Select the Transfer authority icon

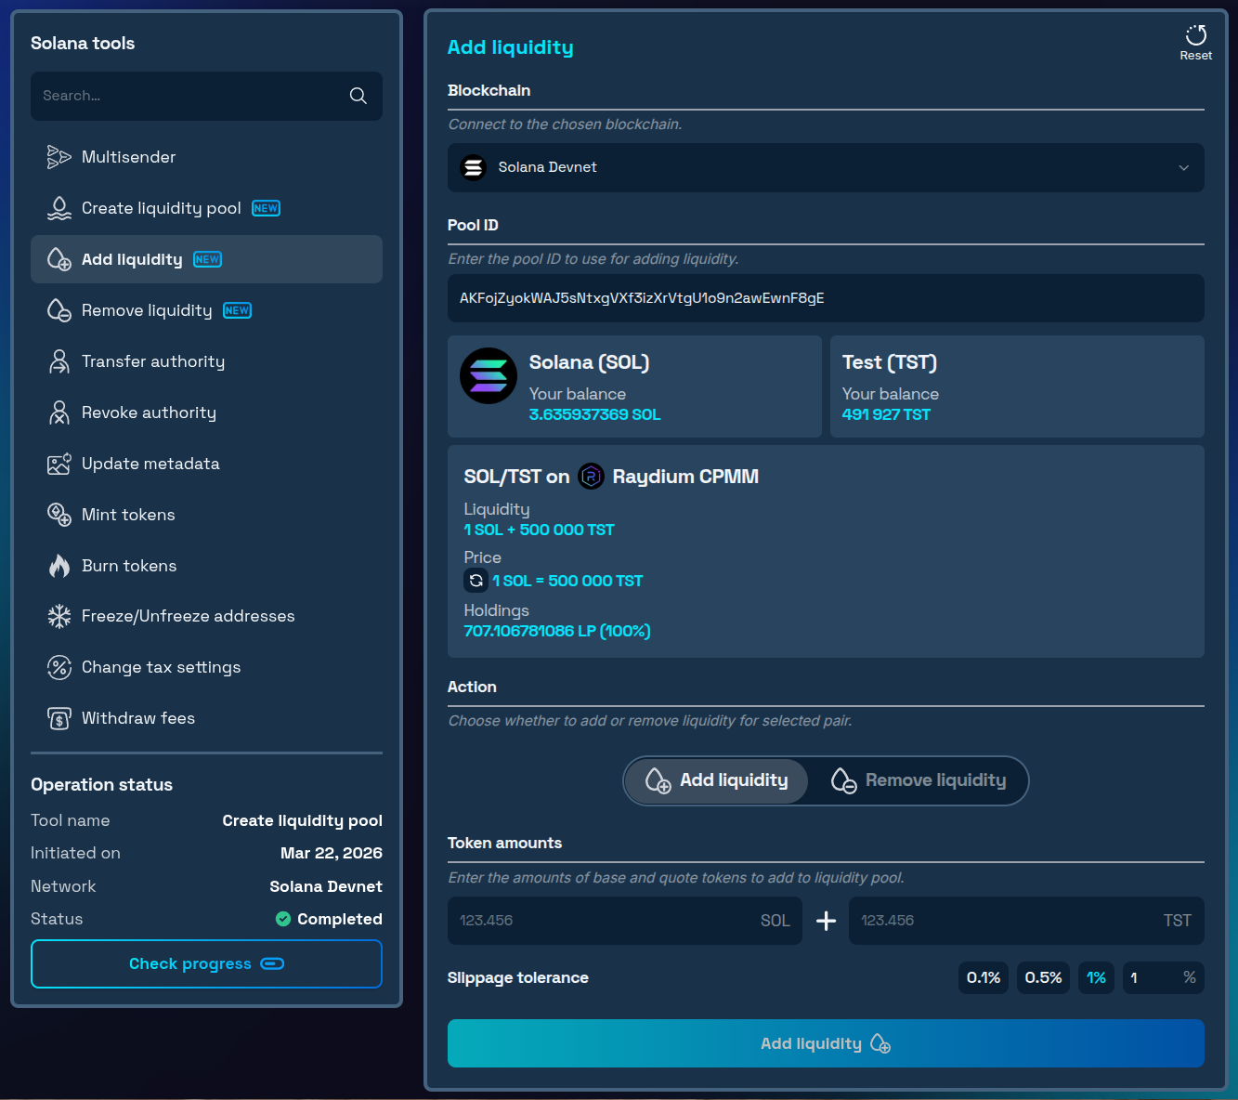[x=59, y=360]
